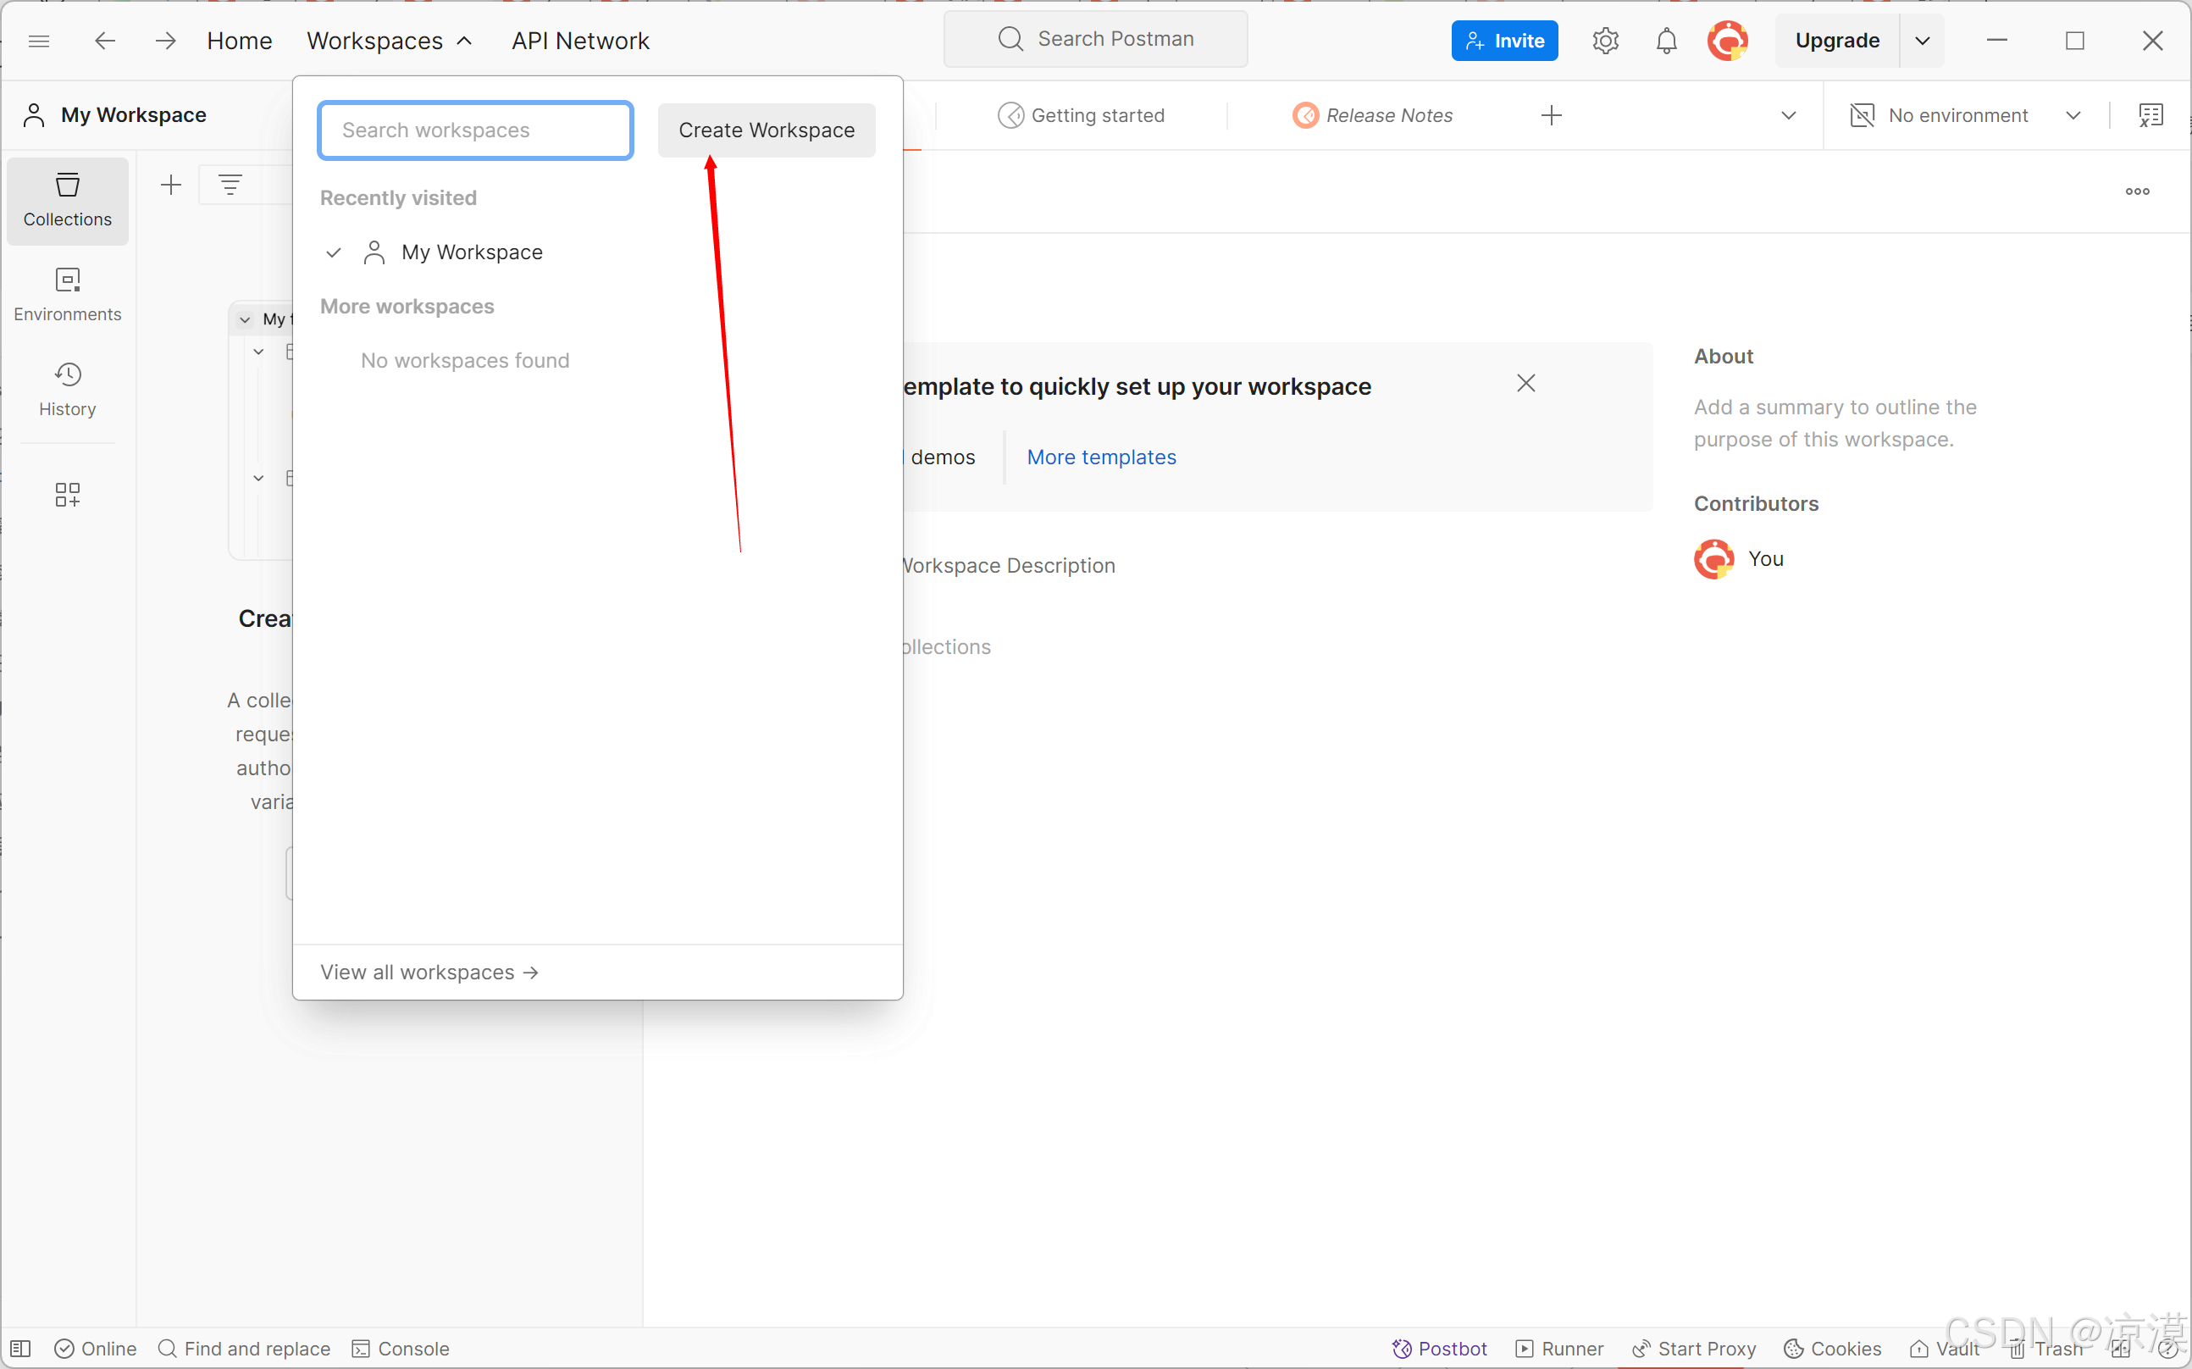Image resolution: width=2192 pixels, height=1369 pixels.
Task: Open the Runner
Action: (1558, 1348)
